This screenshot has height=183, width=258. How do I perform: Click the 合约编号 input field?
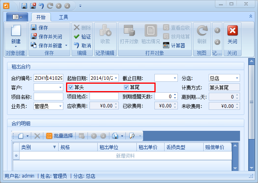[48, 78]
